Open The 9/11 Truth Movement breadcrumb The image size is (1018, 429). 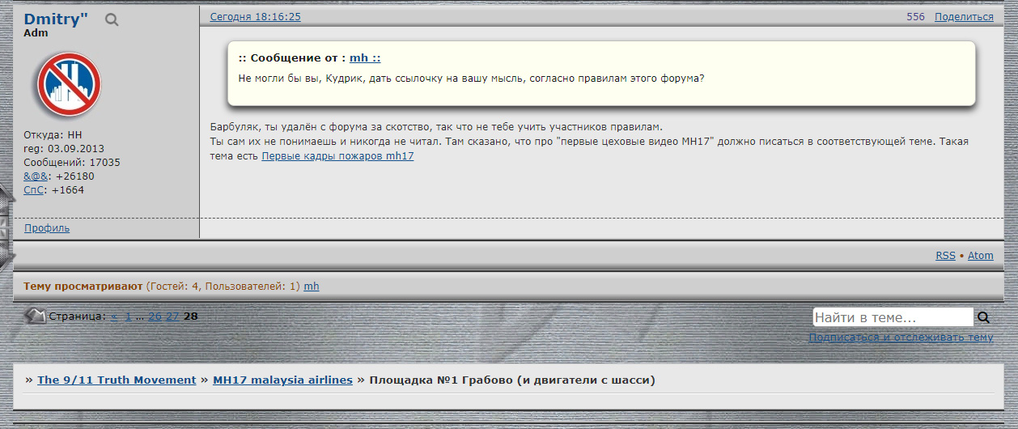coord(117,380)
